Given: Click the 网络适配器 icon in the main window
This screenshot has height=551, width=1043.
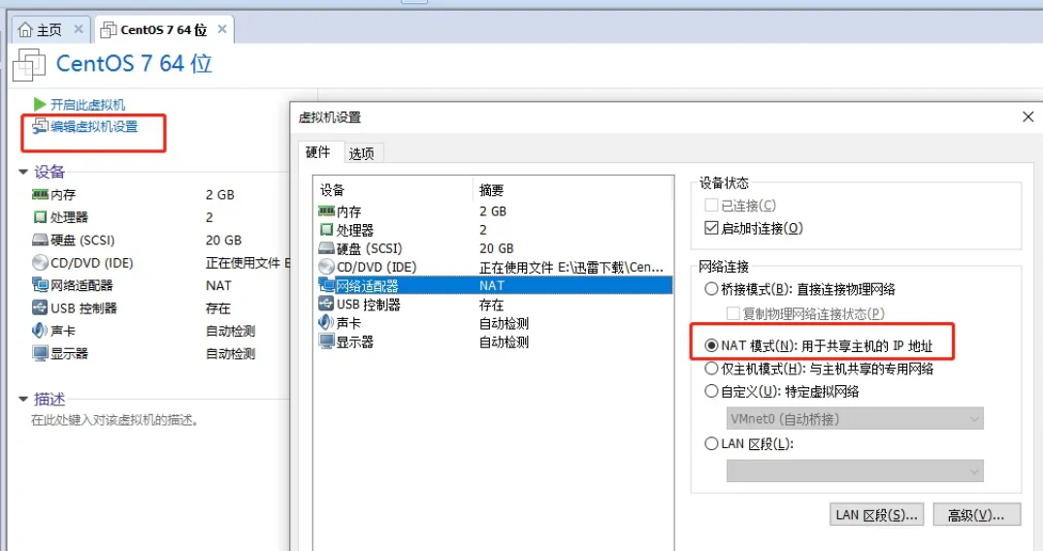Looking at the screenshot, I should pos(40,285).
